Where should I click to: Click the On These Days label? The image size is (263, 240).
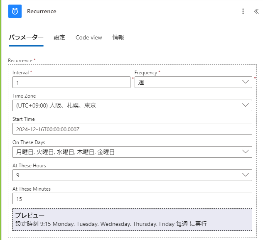[29, 142]
